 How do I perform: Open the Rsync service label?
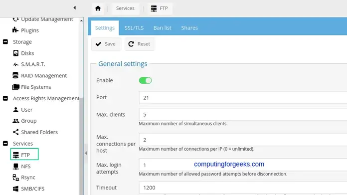click(28, 178)
